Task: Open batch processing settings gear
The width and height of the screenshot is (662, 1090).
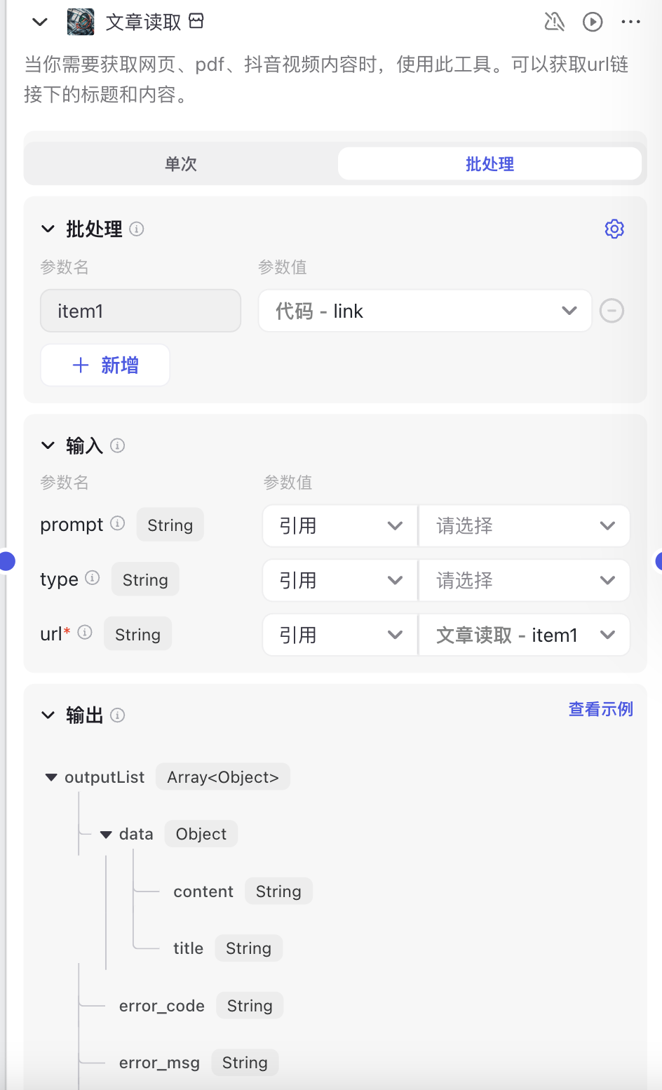Action: point(614,229)
